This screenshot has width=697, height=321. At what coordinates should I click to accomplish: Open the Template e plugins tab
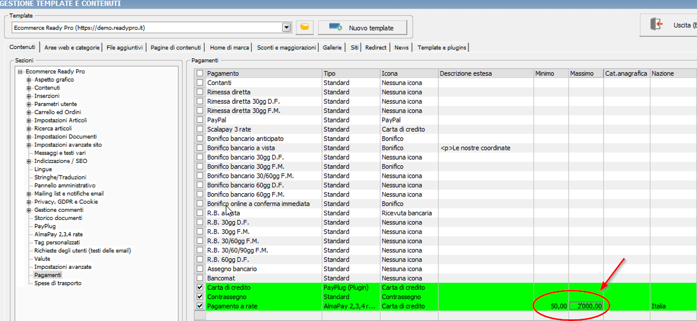pyautogui.click(x=441, y=48)
